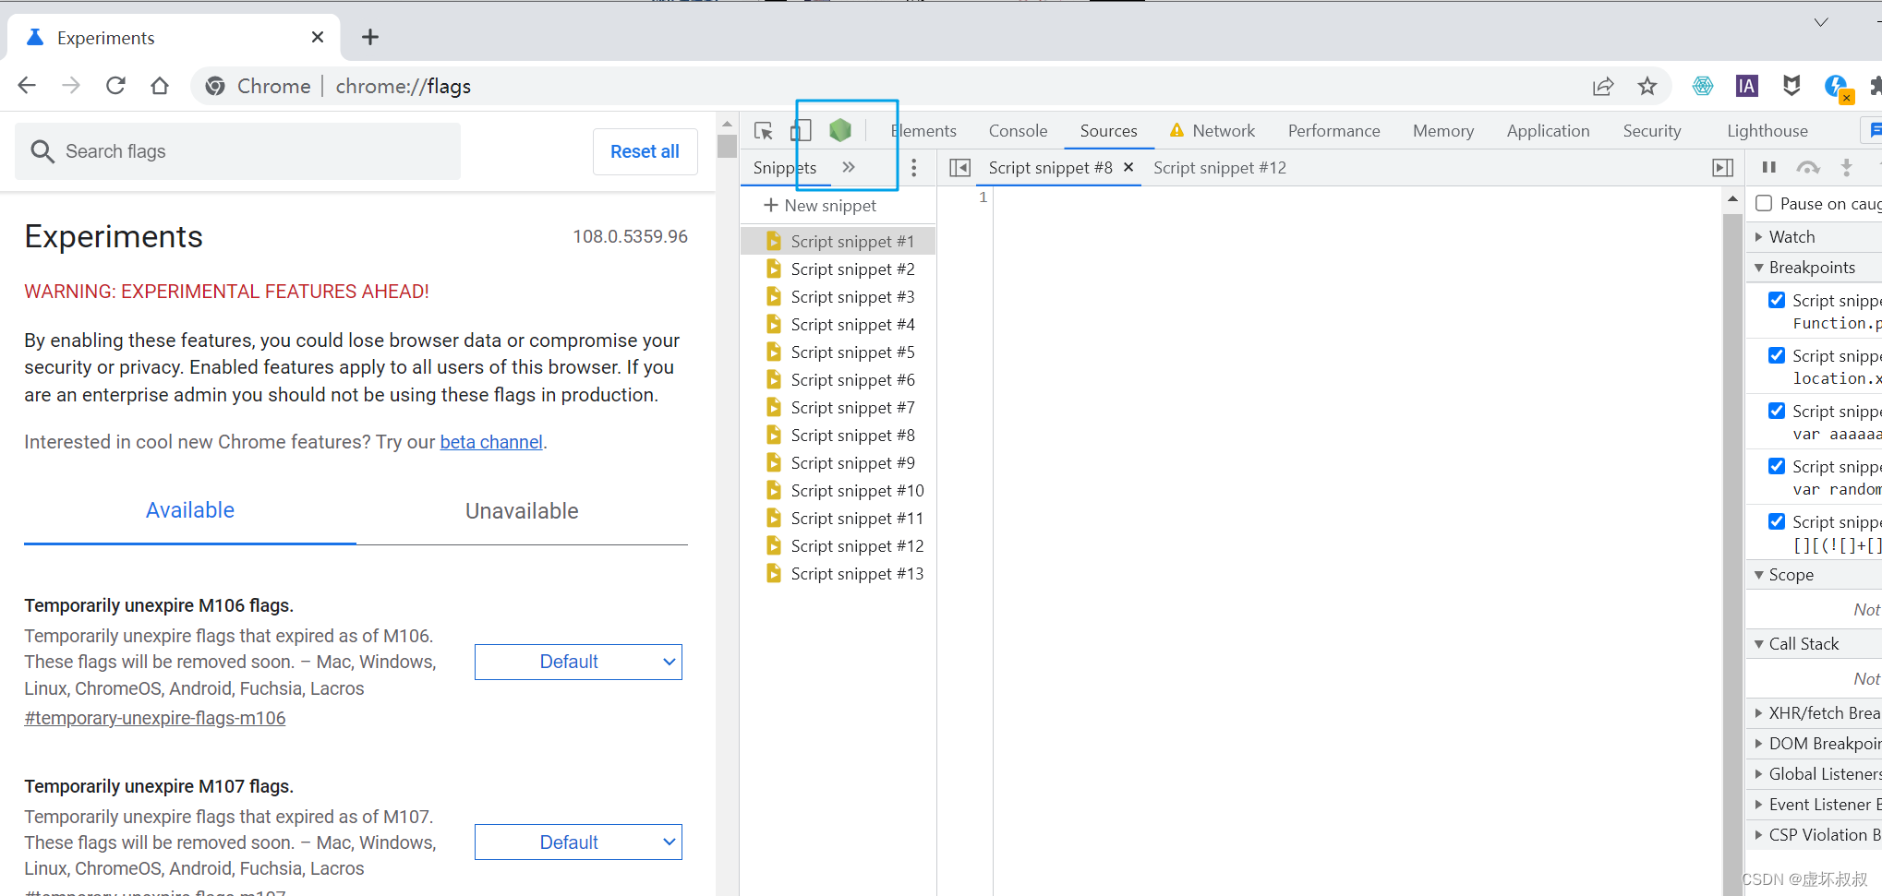Click the step into function icon
1882x896 pixels.
coord(1847,167)
